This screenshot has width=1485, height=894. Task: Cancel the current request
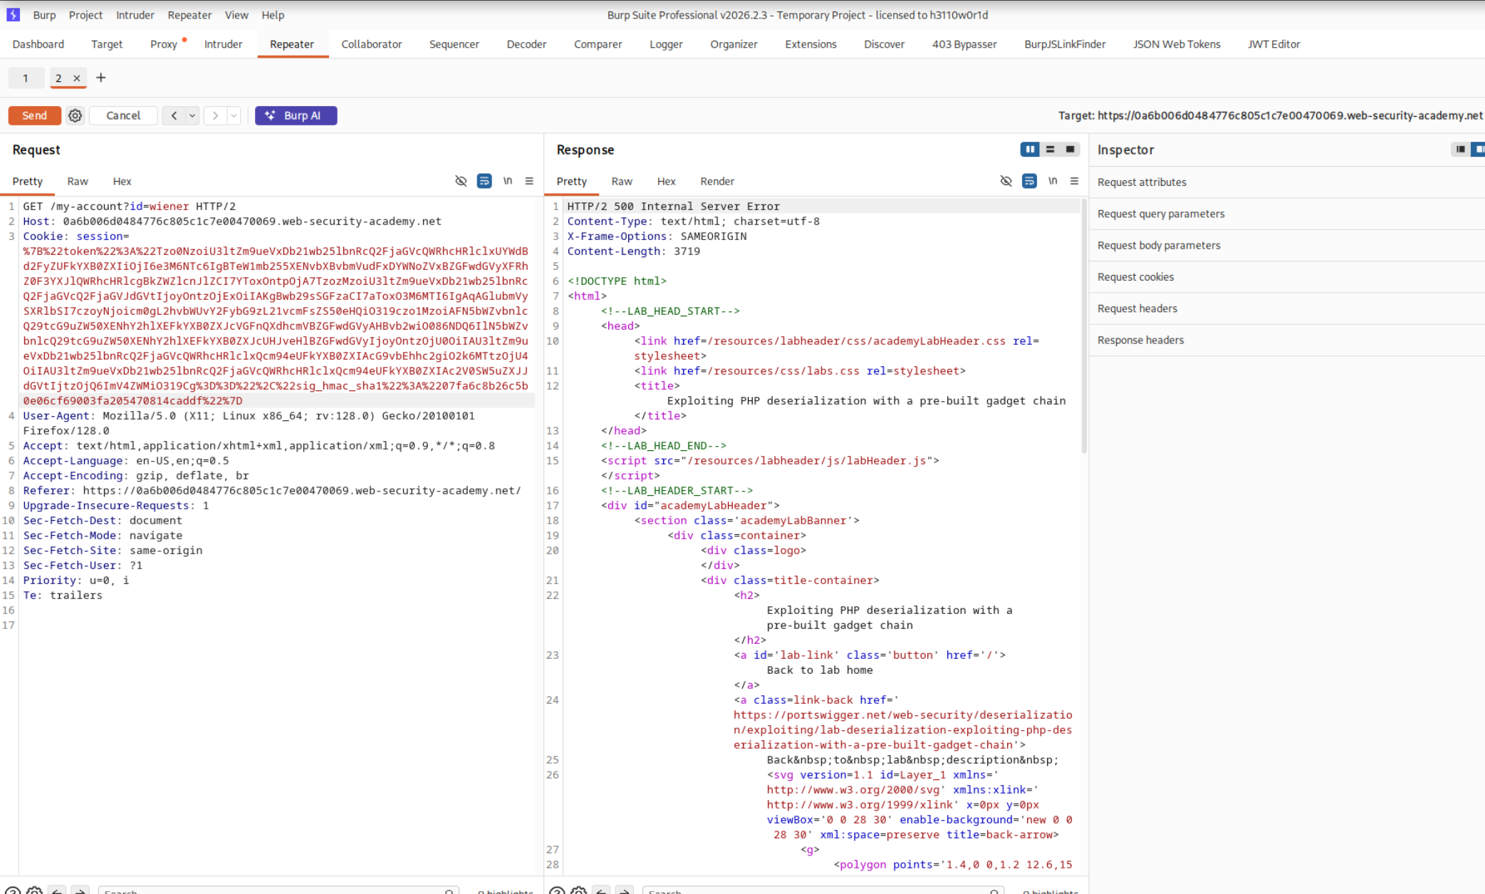[x=123, y=115]
